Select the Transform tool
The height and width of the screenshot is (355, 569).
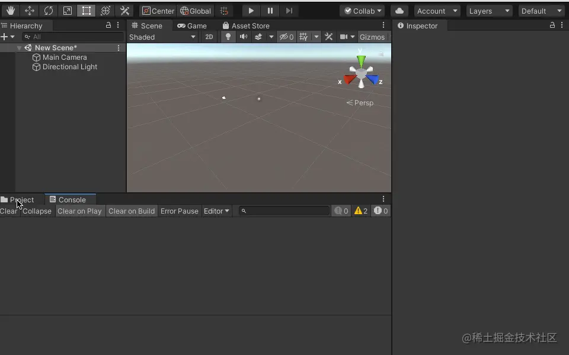click(106, 11)
